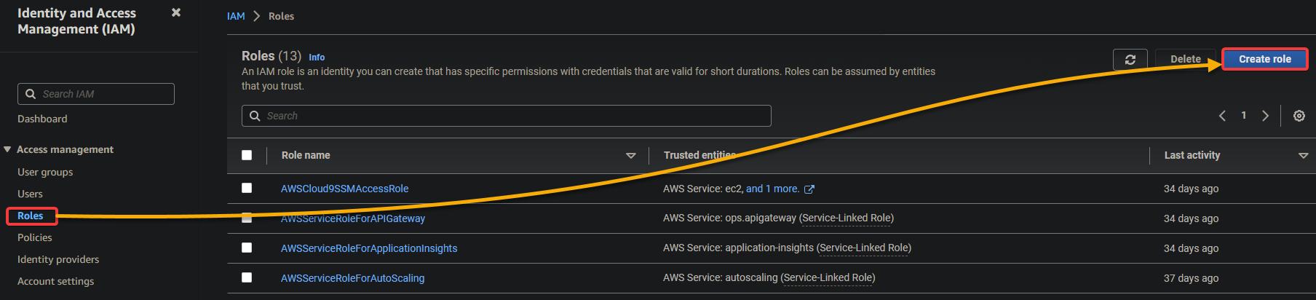Click the Search IAM input field
The height and width of the screenshot is (300, 1316).
(x=96, y=94)
